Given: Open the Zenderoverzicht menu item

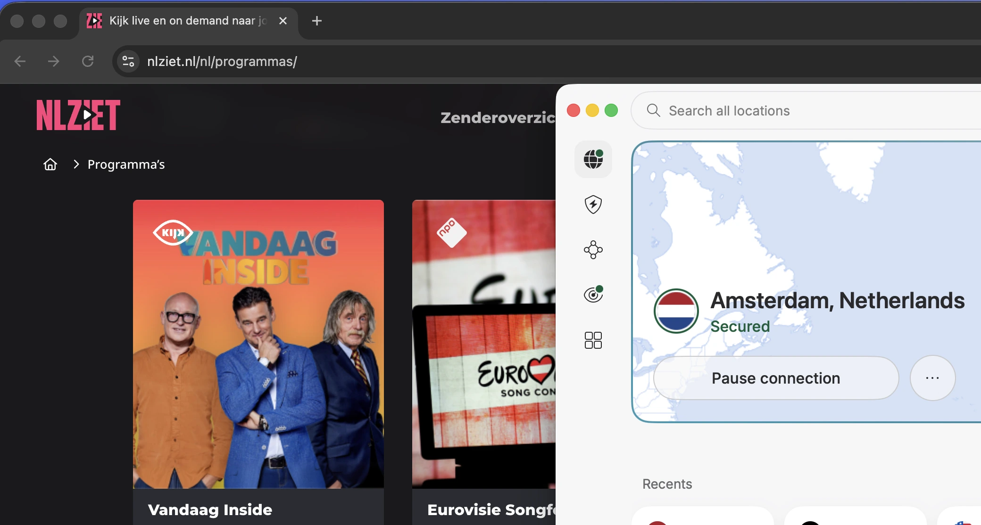Looking at the screenshot, I should (498, 117).
